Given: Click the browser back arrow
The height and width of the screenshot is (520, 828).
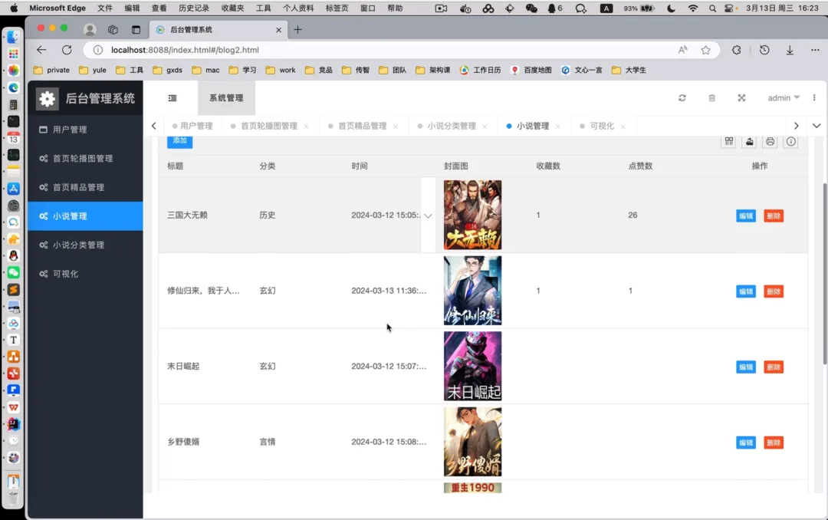Looking at the screenshot, I should 41,50.
